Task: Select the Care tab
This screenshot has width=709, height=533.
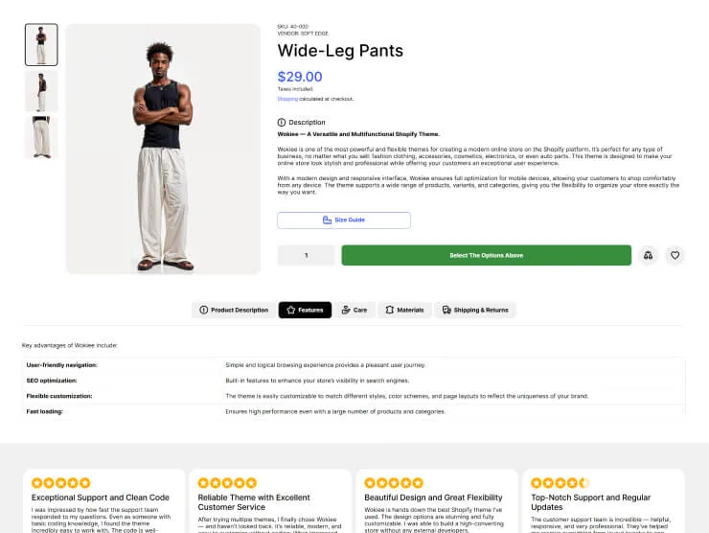Action: 354,311
